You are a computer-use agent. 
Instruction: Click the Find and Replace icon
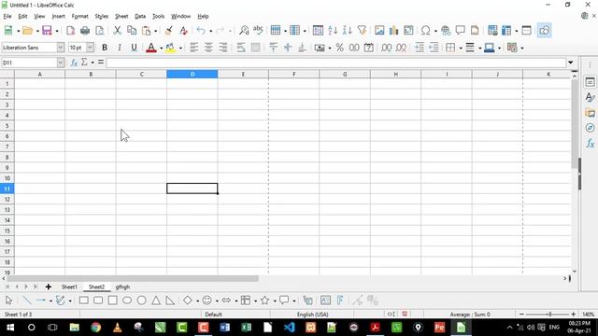(x=244, y=31)
